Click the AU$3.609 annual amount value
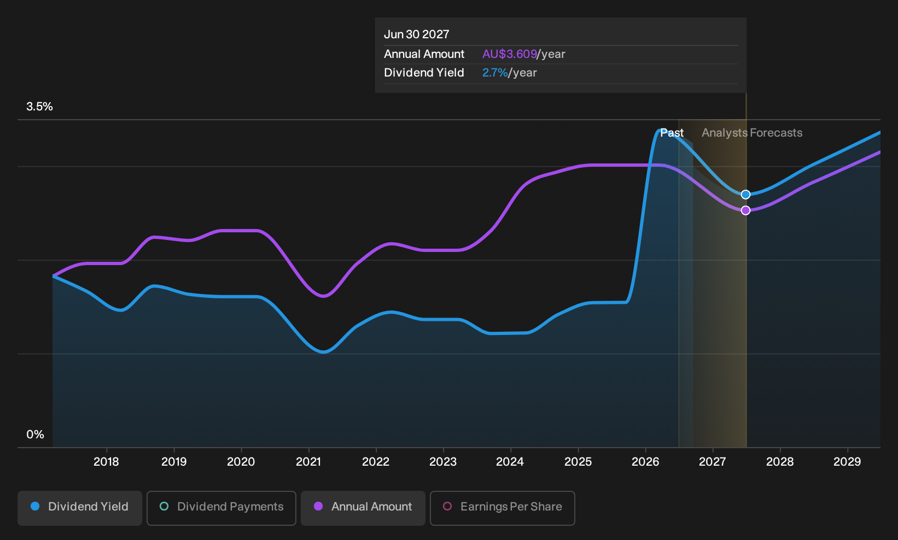This screenshot has width=898, height=540. [x=510, y=54]
